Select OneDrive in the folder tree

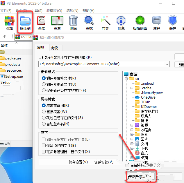click(x=145, y=97)
